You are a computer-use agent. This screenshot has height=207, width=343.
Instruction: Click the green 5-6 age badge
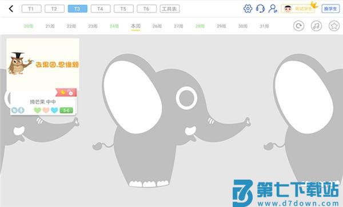(66, 111)
